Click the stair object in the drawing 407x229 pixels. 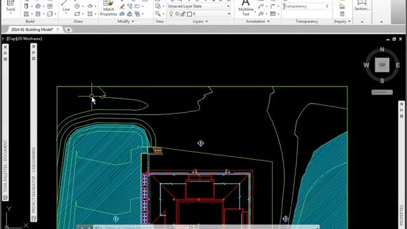point(157,150)
